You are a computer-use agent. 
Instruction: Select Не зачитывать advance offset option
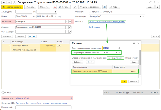pyautogui.click(x=125, y=58)
